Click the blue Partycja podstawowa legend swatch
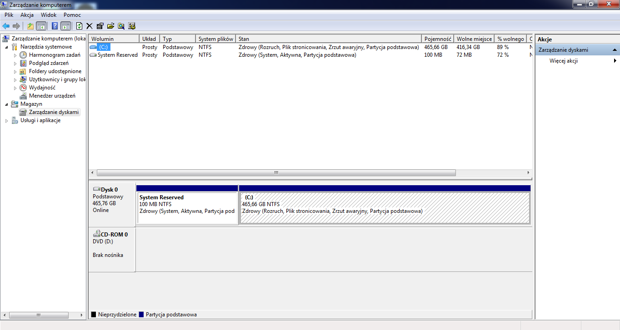 tap(141, 314)
